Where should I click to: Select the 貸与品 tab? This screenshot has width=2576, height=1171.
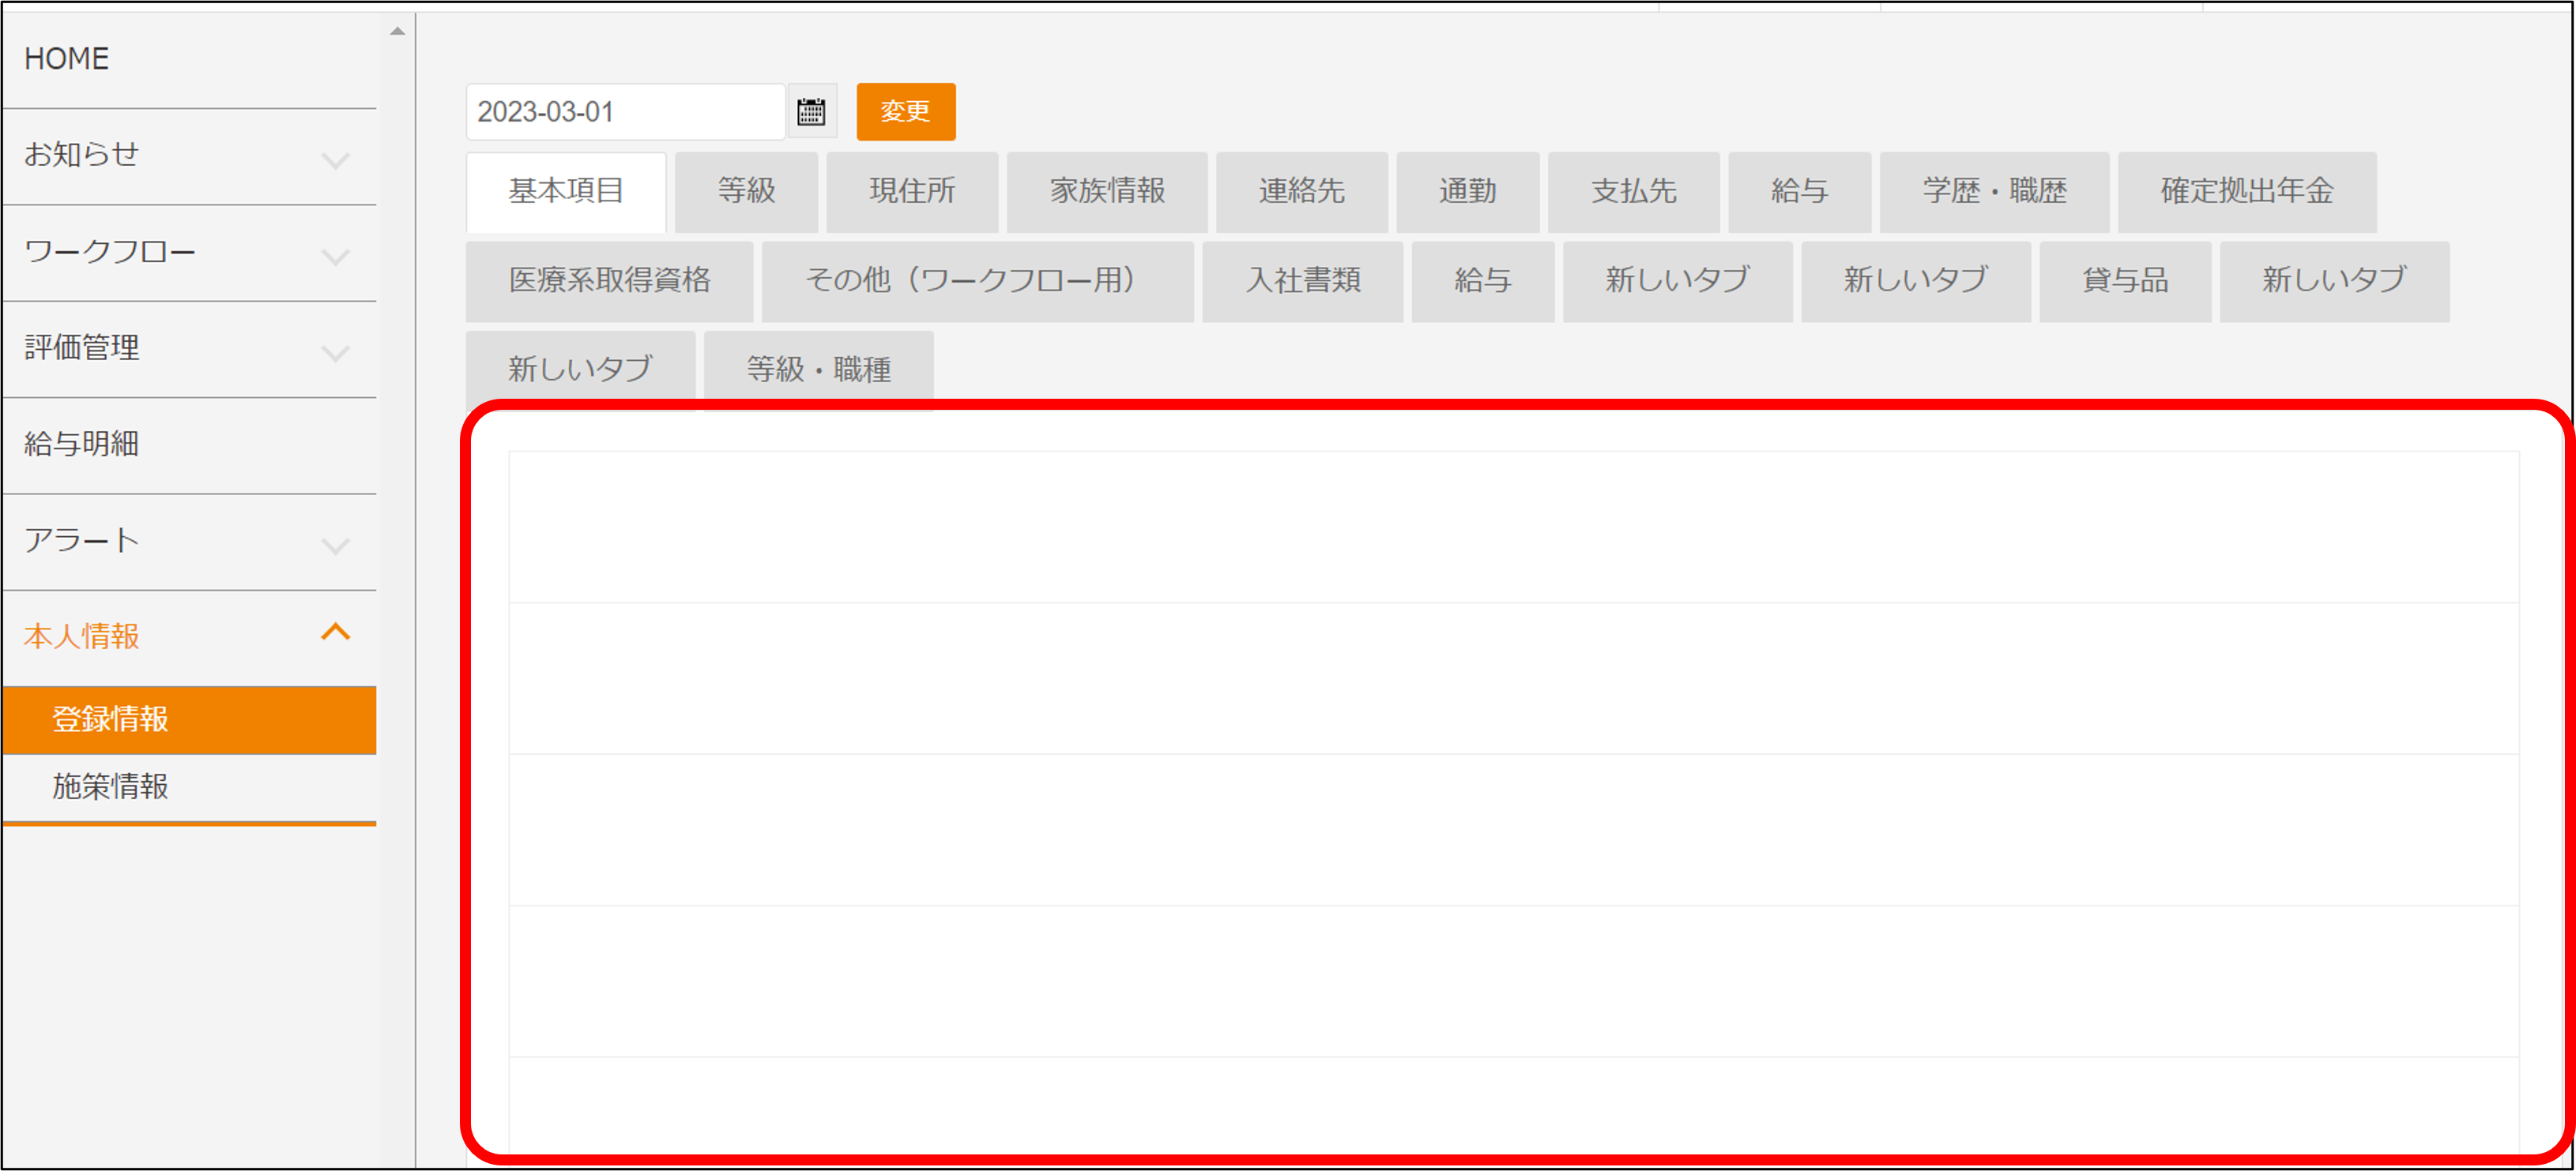2124,281
